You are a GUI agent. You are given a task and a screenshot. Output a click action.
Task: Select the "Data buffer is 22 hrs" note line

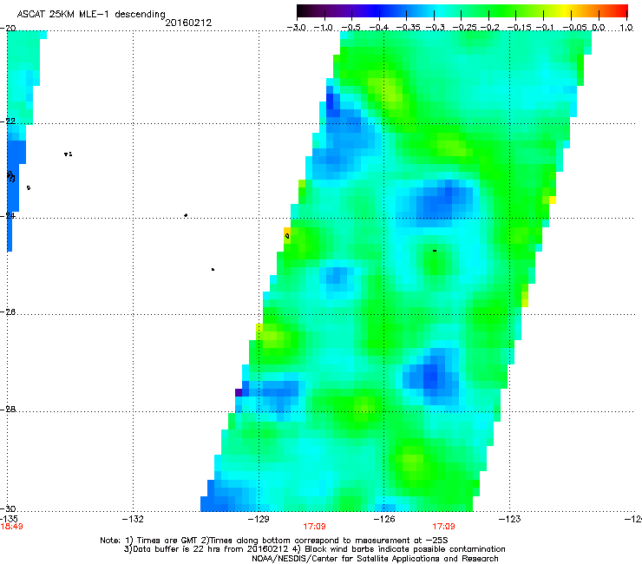coord(314,549)
